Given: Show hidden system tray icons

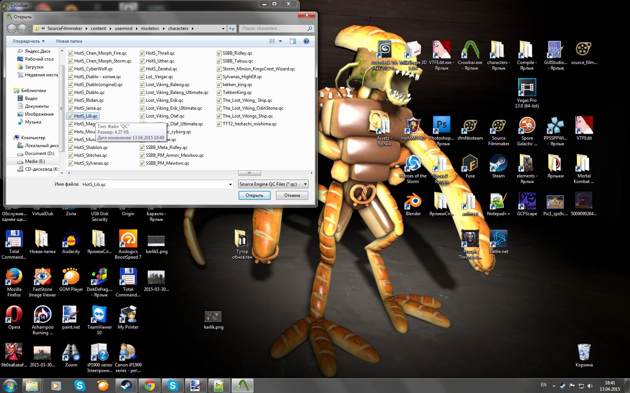Looking at the screenshot, I should pos(554,386).
